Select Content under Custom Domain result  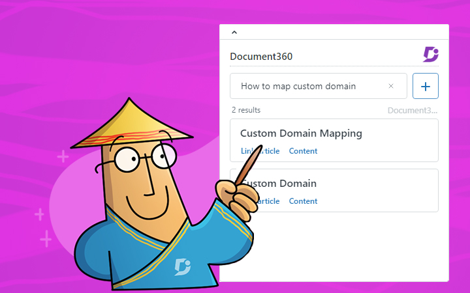[x=303, y=201]
